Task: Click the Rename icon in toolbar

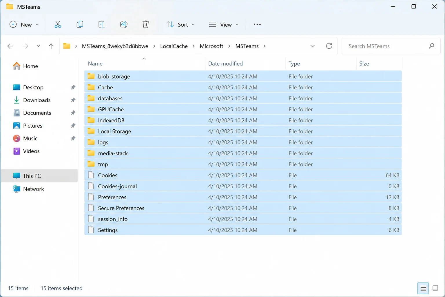Action: click(124, 24)
